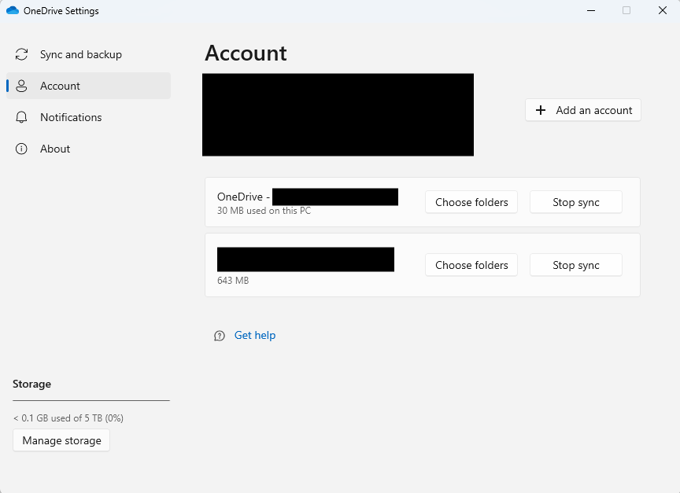680x493 pixels.
Task: Click Add an account button
Action: coord(583,110)
